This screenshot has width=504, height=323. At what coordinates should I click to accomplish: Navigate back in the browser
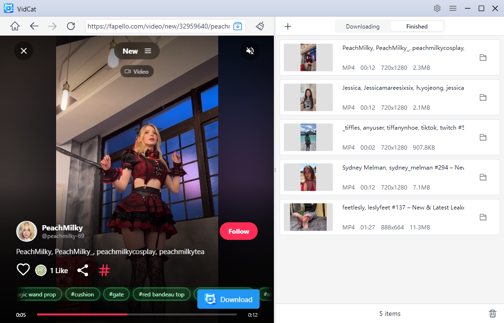coord(34,26)
